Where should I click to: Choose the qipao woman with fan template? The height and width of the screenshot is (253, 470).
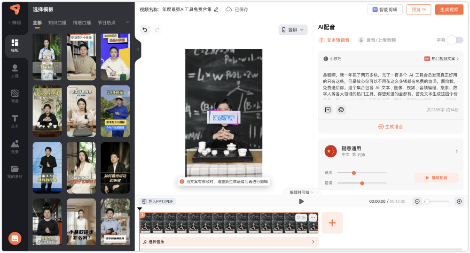[47, 57]
